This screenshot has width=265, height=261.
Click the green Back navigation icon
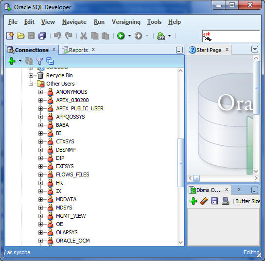[x=121, y=36]
